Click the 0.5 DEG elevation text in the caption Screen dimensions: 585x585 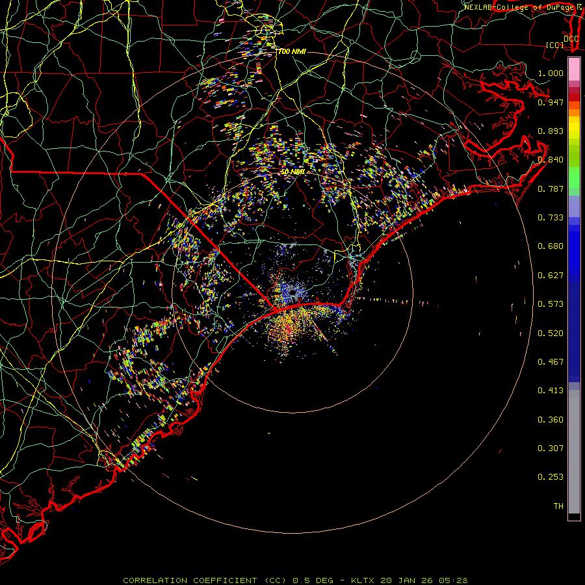point(314,580)
